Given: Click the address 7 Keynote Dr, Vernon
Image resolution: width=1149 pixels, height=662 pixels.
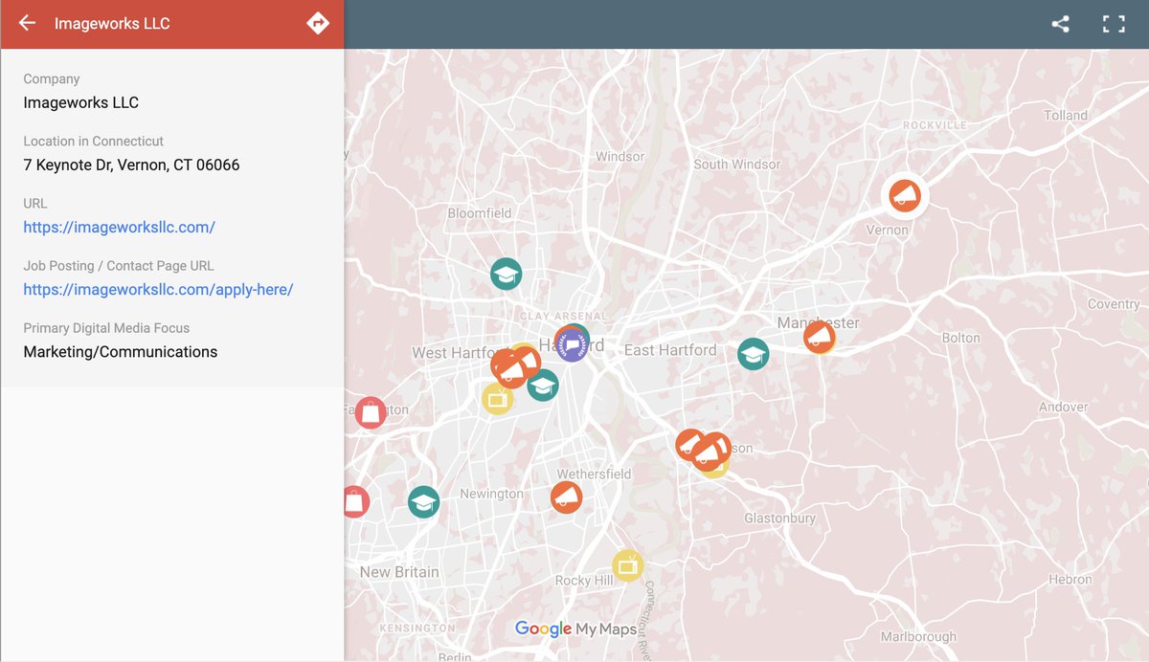Looking at the screenshot, I should pos(131,165).
